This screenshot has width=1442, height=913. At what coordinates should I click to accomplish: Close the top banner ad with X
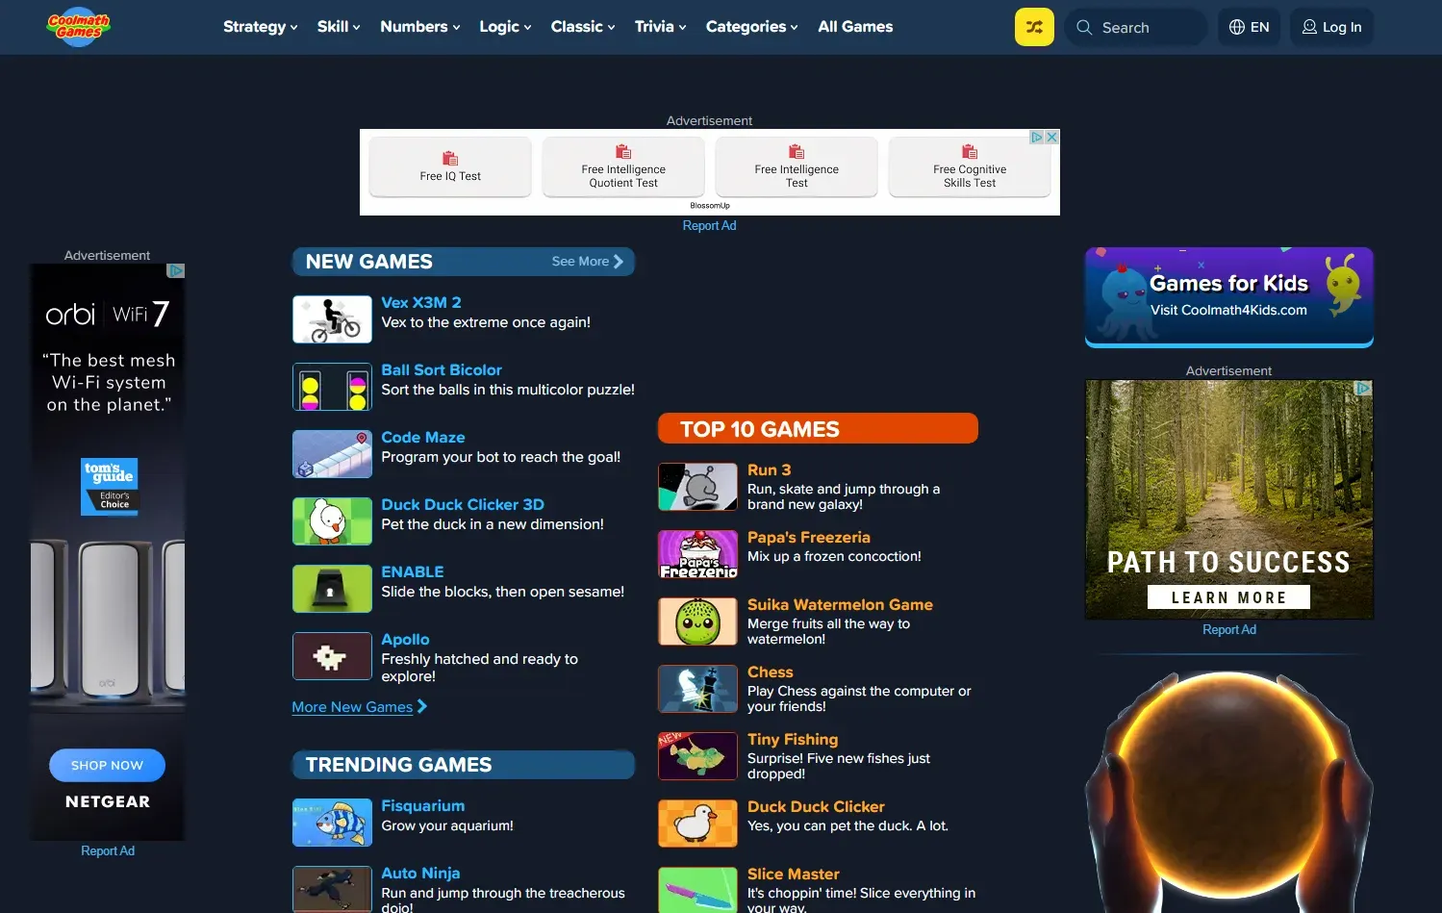[1052, 137]
